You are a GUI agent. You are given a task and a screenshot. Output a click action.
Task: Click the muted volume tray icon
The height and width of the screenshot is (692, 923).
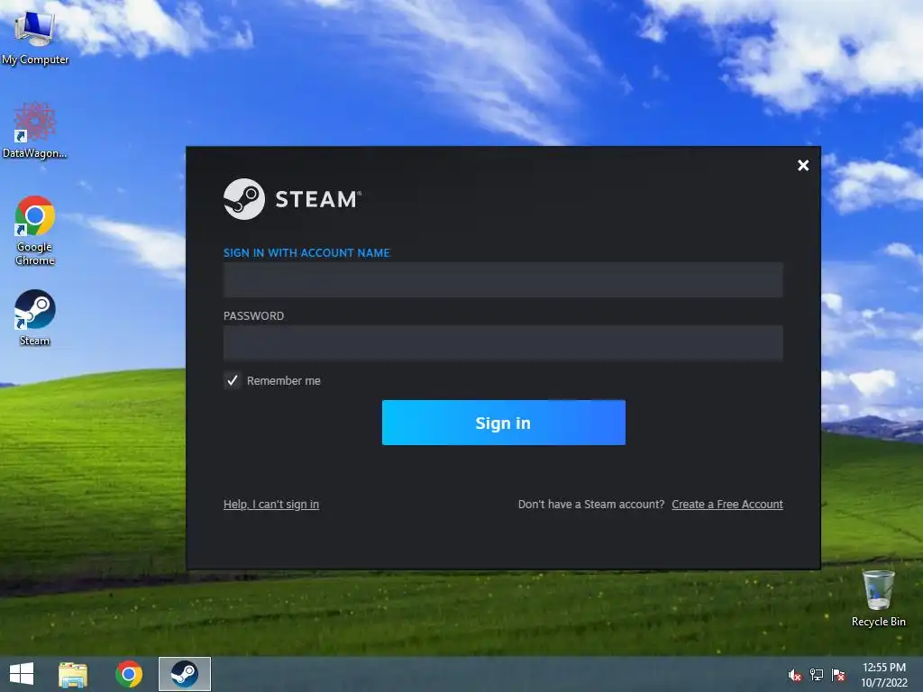click(795, 675)
